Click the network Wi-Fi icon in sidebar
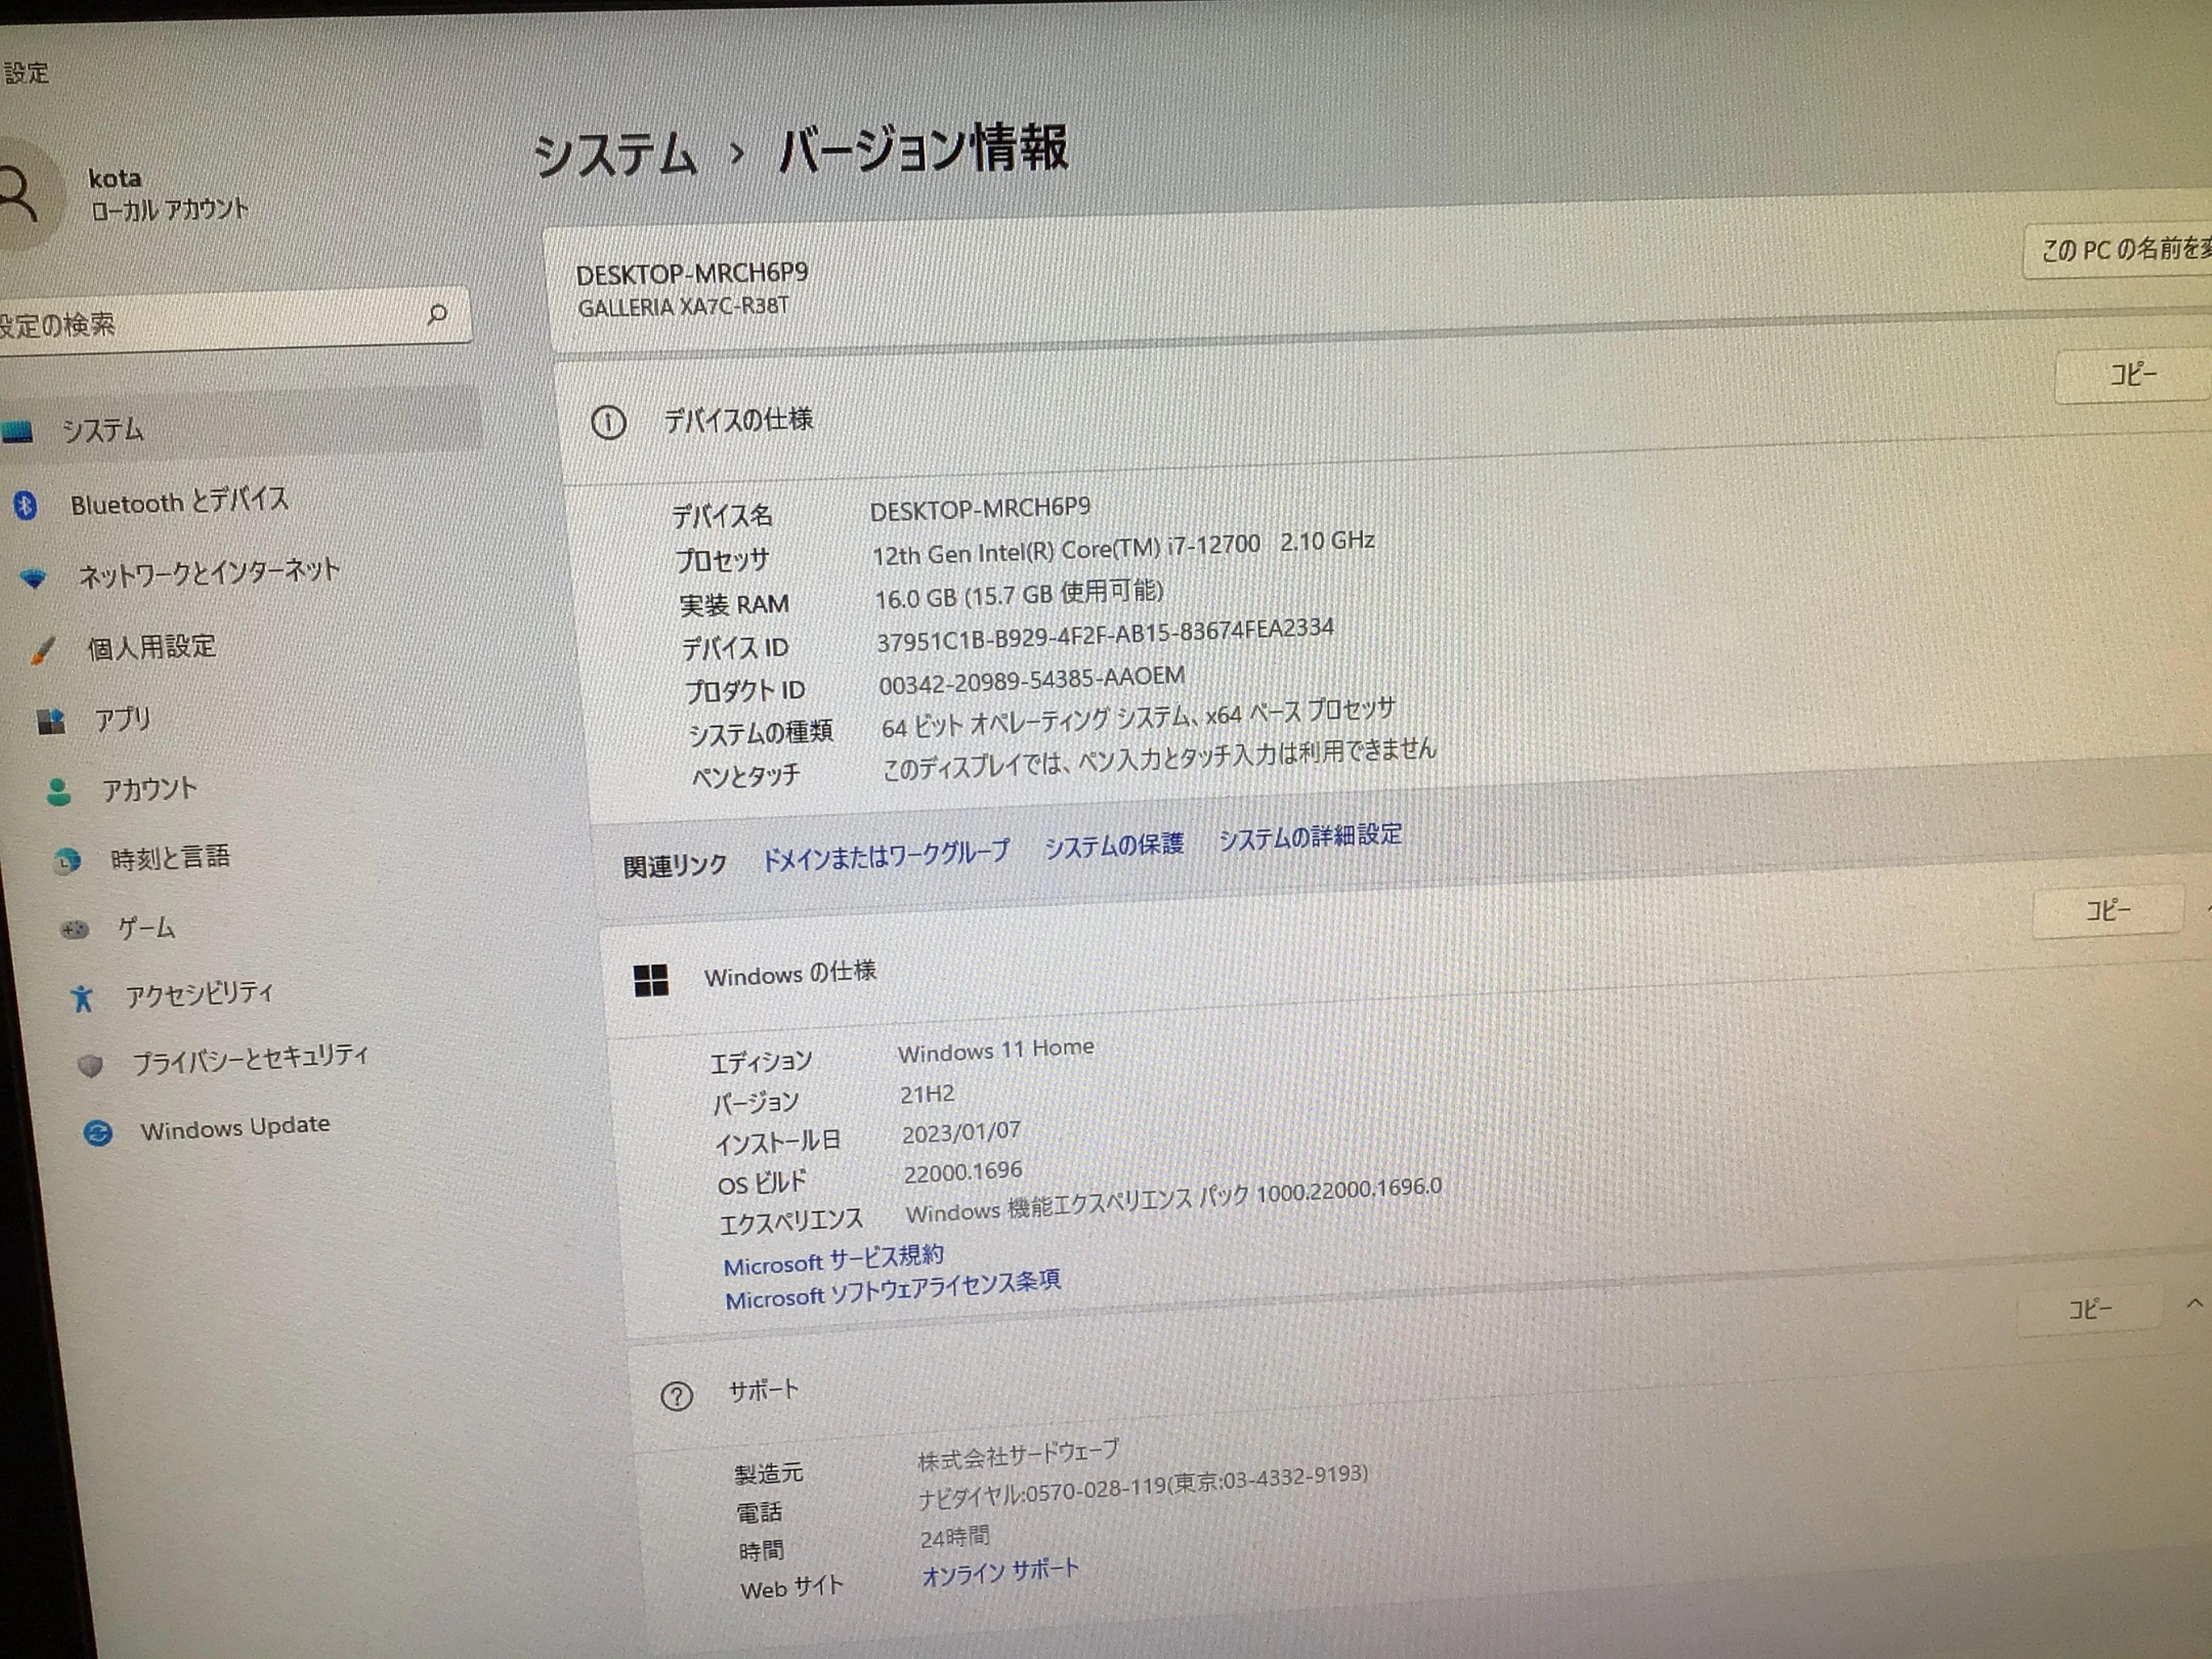This screenshot has width=2212, height=1659. point(34,578)
